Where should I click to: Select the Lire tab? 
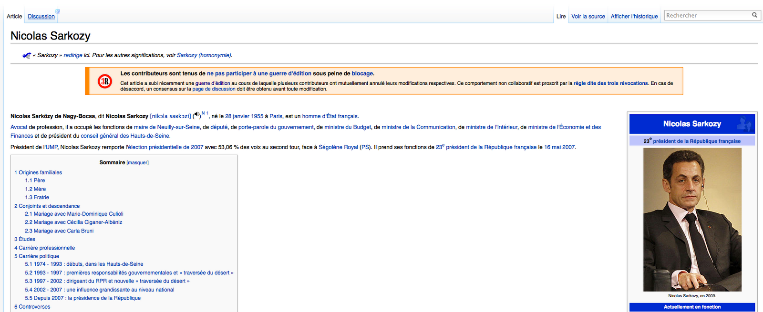[x=561, y=17]
